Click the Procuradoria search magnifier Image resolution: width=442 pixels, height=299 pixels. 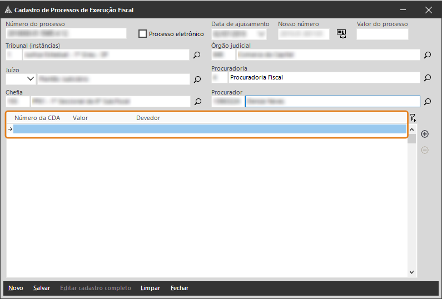coord(428,78)
